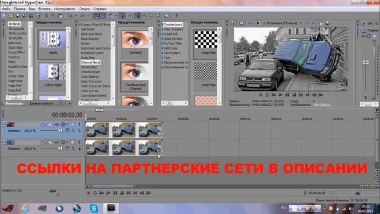The width and height of the screenshot is (380, 214).
Task: Minimize track 1 header
Action: pos(4,124)
